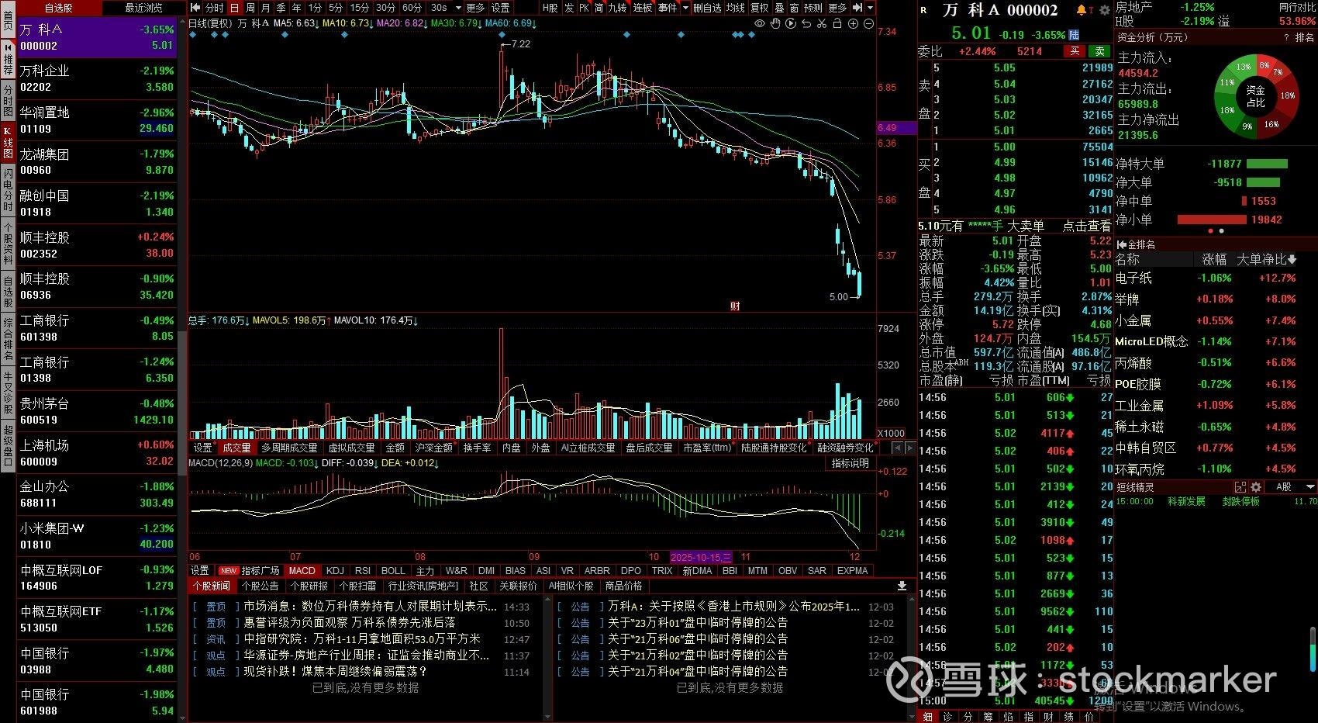The image size is (1318, 723).
Task: Open 更多 next to 30s period selector
Action: (x=476, y=8)
